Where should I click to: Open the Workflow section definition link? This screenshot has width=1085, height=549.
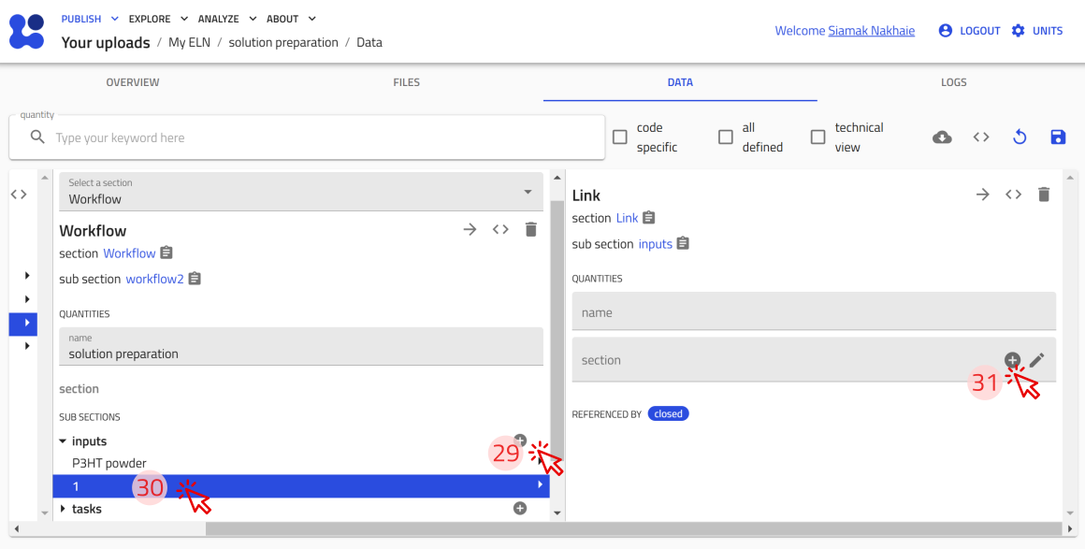pyautogui.click(x=129, y=253)
